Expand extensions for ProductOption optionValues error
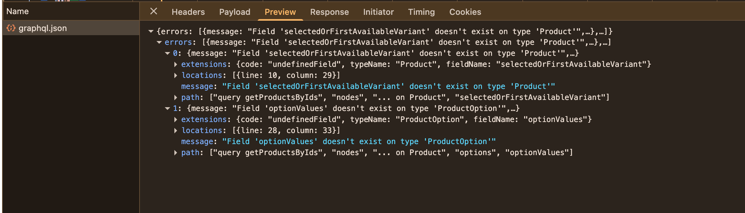Image resolution: width=745 pixels, height=213 pixels. [x=176, y=120]
